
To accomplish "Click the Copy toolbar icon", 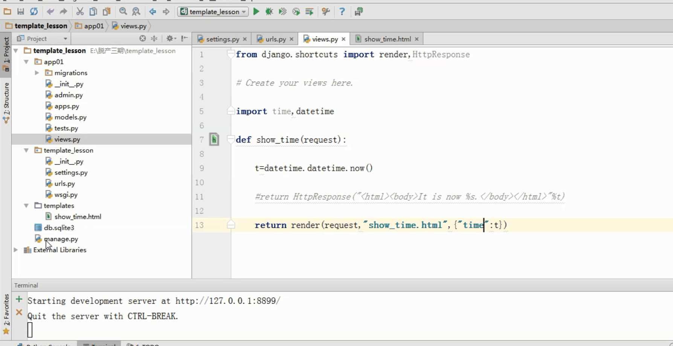I will [x=93, y=12].
